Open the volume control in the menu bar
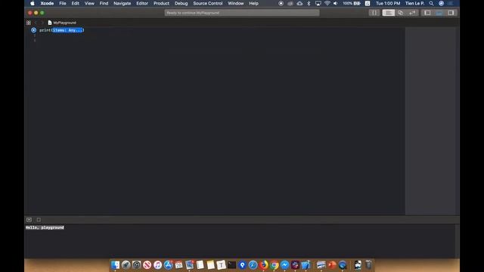484x272 pixels. [x=336, y=3]
